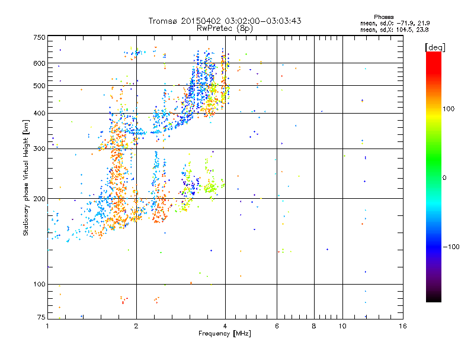The width and height of the screenshot is (474, 355).
Task: Click the x-axis frequency tick label "4"
Action: point(225,326)
